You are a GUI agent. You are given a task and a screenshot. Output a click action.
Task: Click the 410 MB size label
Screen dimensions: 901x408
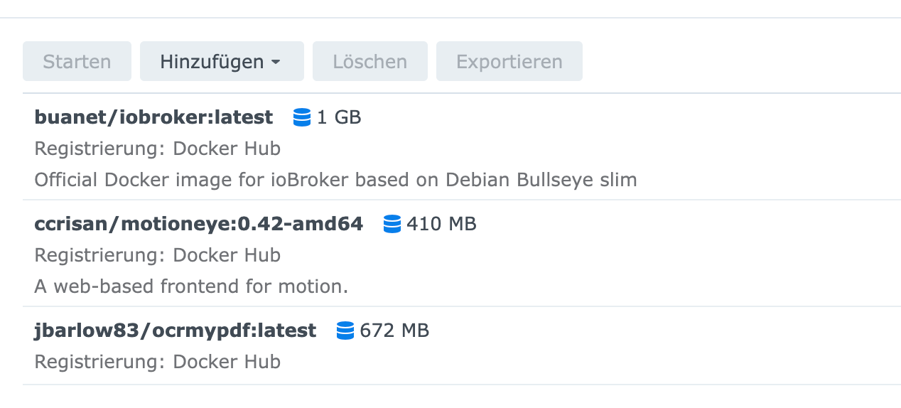click(441, 224)
